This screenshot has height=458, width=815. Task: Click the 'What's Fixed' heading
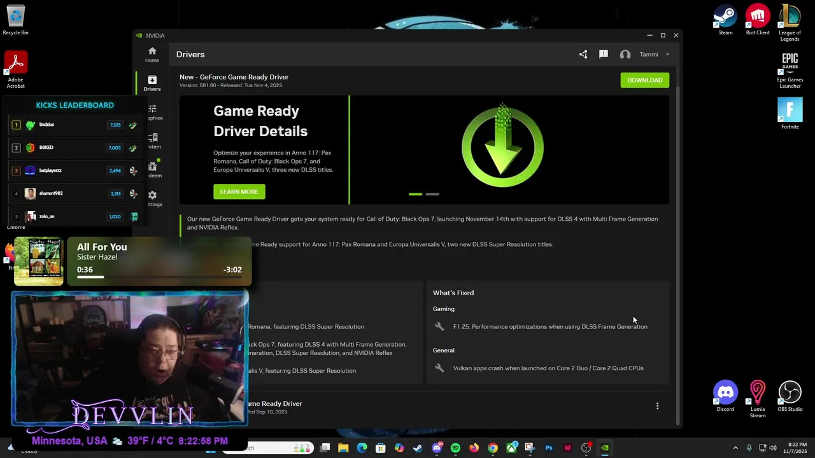(x=453, y=293)
